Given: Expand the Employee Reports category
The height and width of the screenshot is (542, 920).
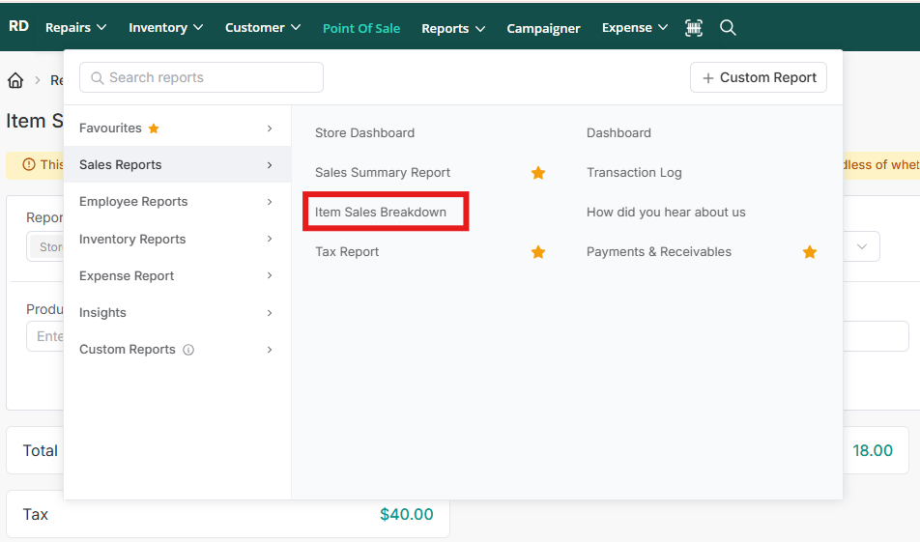Looking at the screenshot, I should 177,202.
